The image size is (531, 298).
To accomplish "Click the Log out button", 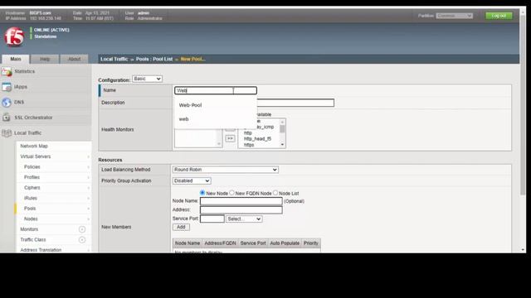I will point(499,16).
